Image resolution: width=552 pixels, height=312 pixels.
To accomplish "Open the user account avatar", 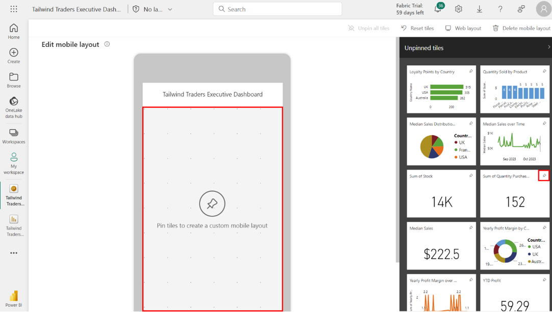I will click(x=543, y=9).
